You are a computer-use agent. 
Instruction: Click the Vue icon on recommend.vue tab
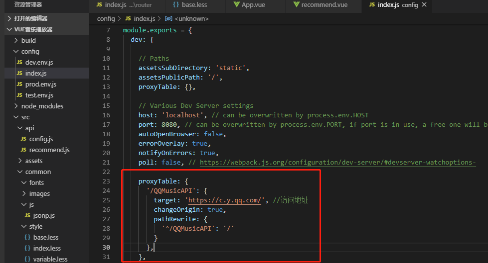[296, 4]
